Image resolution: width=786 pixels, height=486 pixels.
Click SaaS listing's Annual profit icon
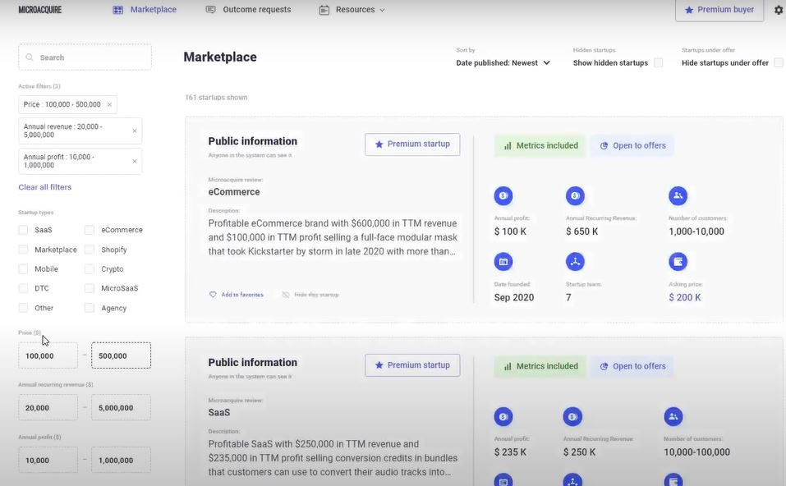point(503,417)
